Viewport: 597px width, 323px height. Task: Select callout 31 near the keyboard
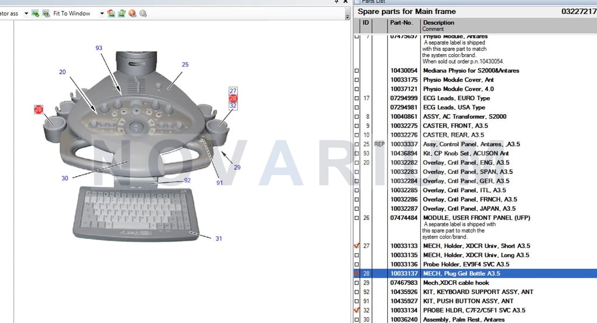click(219, 239)
